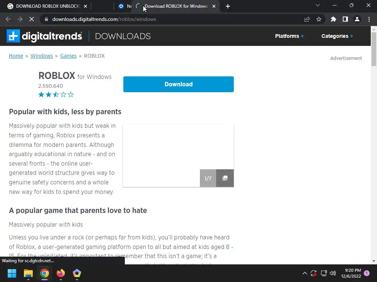Image resolution: width=377 pixels, height=282 pixels.
Task: Open the tab search dropdown chevron
Action: click(x=318, y=5)
